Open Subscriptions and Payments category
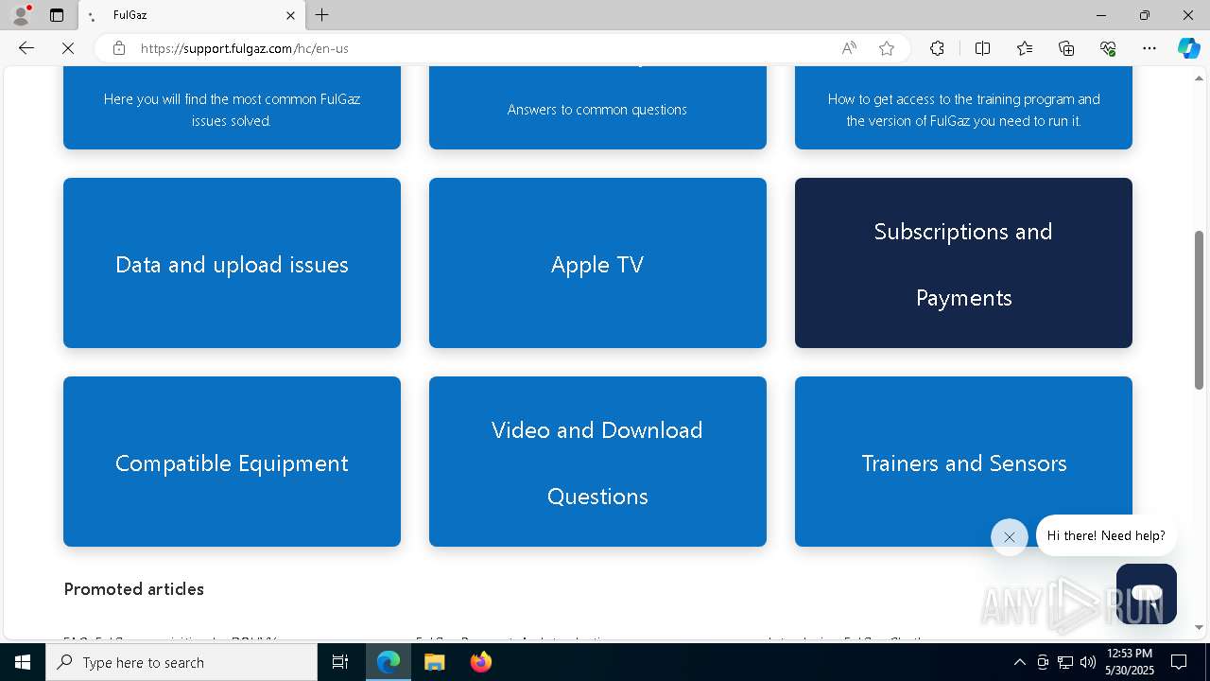Image resolution: width=1210 pixels, height=681 pixels. 963,263
